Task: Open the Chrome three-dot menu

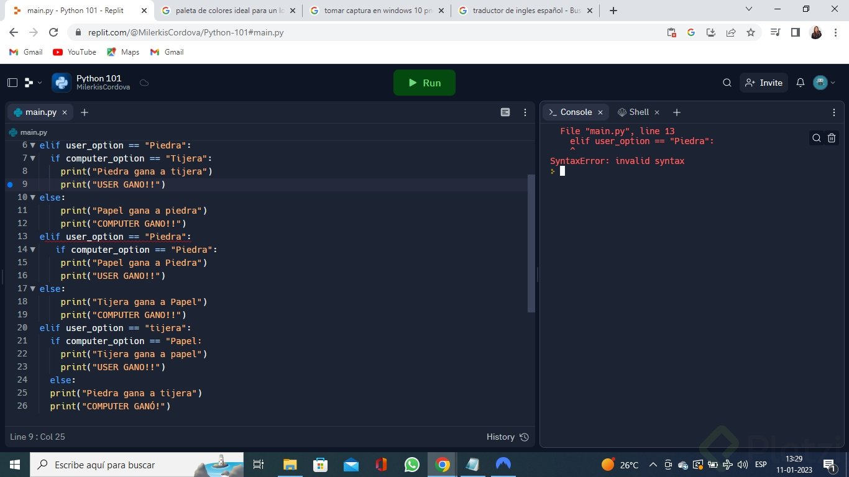Action: point(836,32)
